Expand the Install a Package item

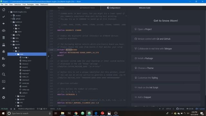tap(166, 58)
